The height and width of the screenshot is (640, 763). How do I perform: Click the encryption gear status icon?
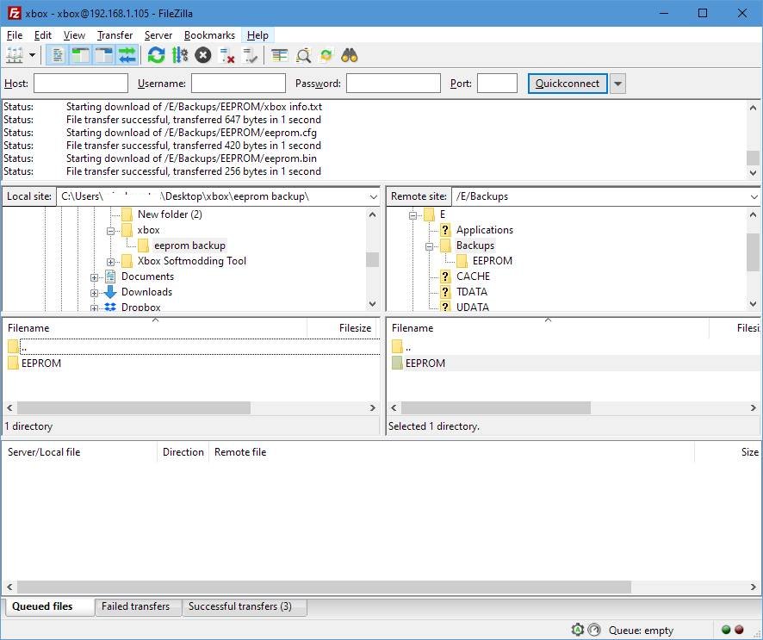[578, 630]
